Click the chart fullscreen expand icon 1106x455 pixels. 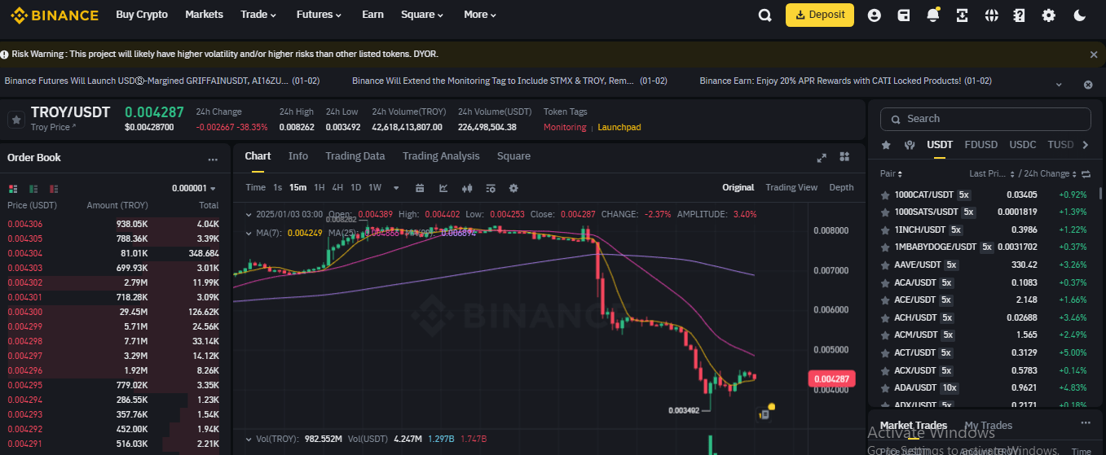coord(822,157)
